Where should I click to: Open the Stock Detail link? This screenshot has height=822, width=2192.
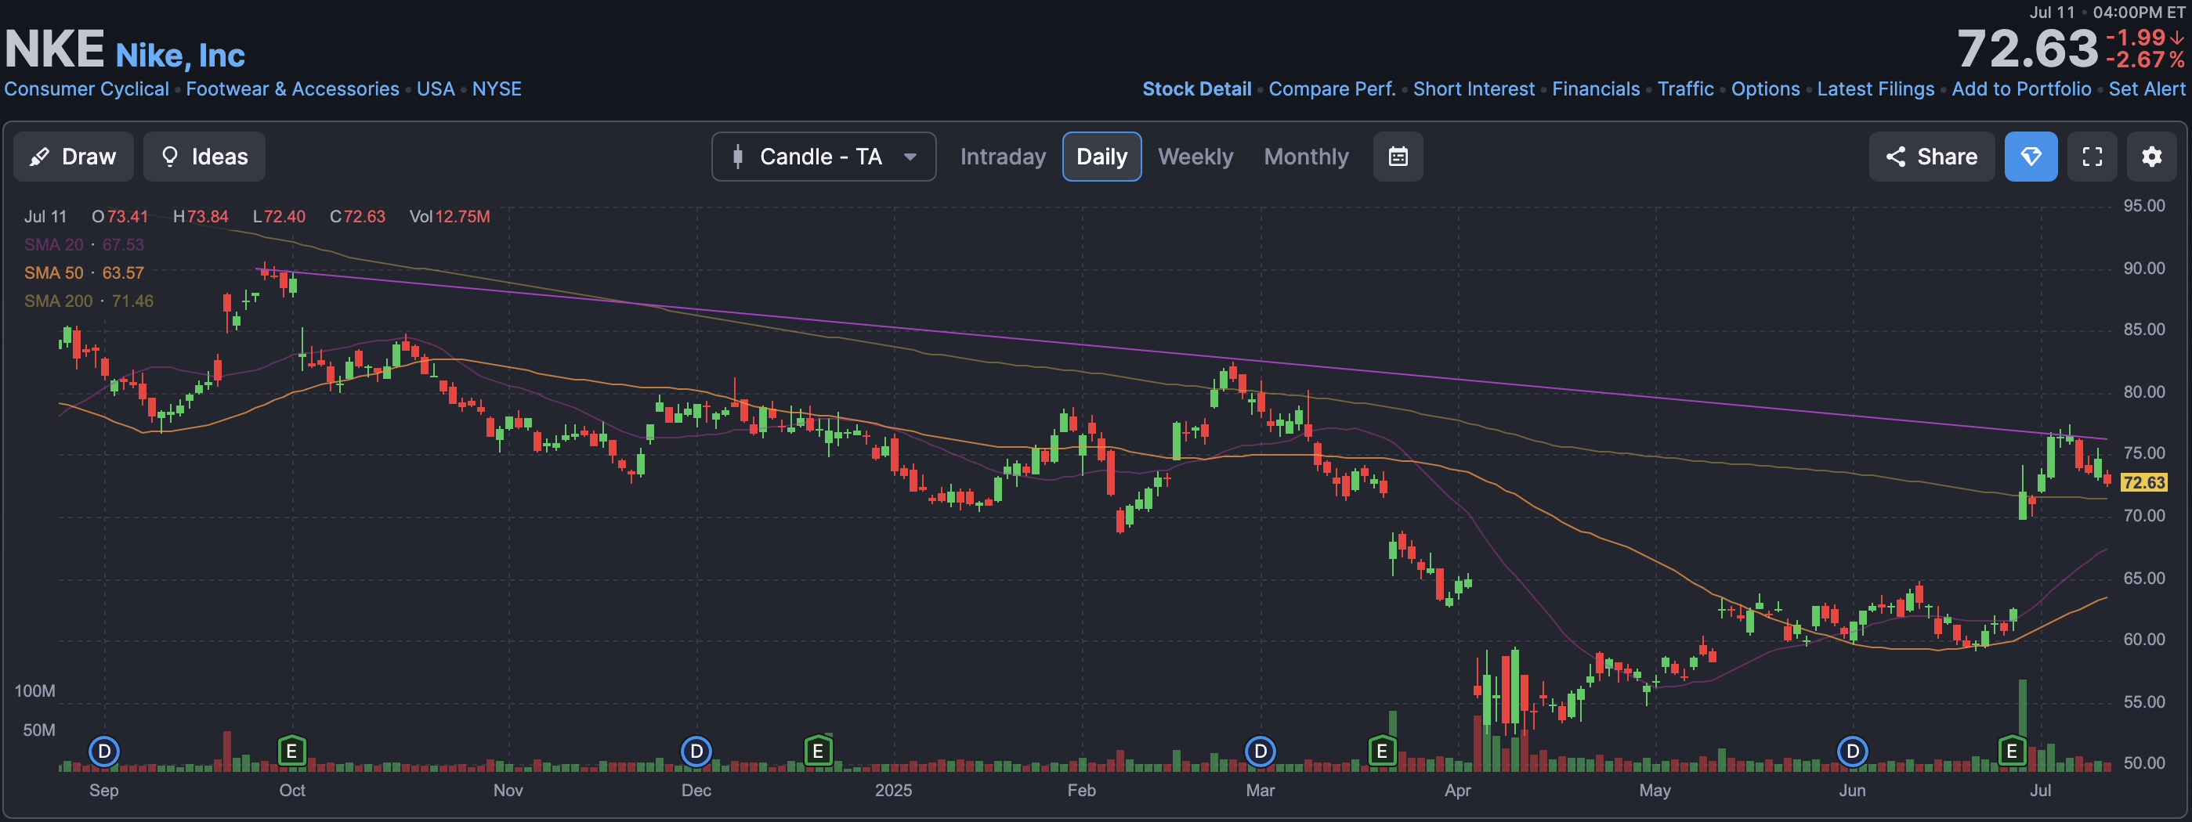(1196, 89)
